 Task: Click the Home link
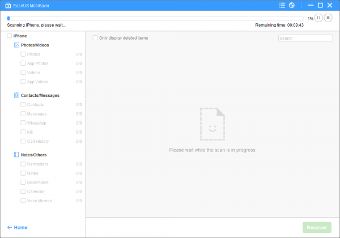pos(20,227)
